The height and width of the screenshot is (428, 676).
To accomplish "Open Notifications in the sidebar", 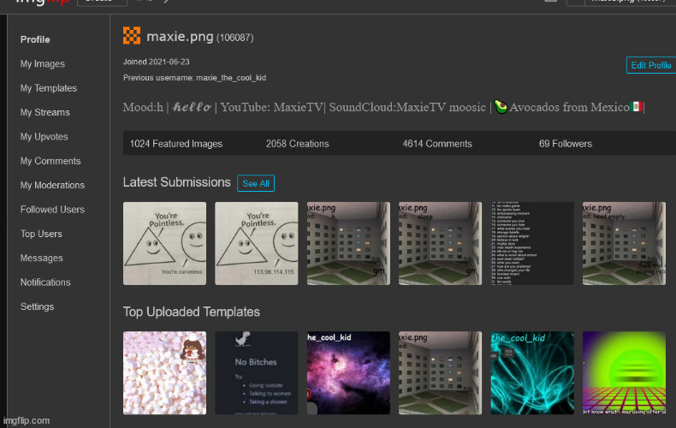I will [x=45, y=282].
